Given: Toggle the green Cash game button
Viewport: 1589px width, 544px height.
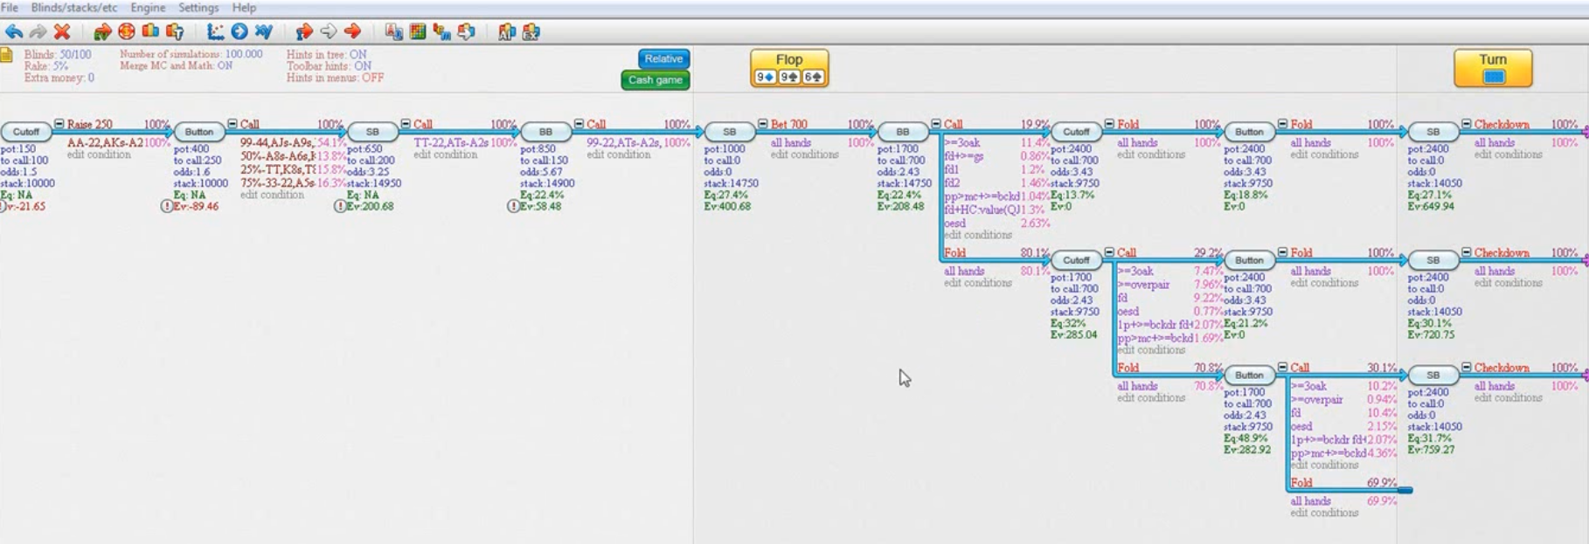Looking at the screenshot, I should [655, 79].
